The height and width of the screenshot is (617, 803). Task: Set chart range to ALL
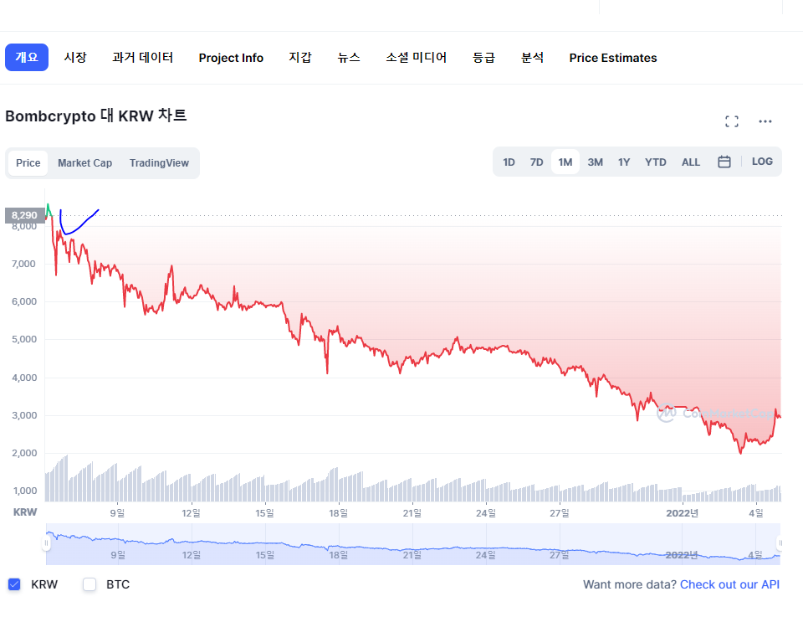[x=691, y=162]
